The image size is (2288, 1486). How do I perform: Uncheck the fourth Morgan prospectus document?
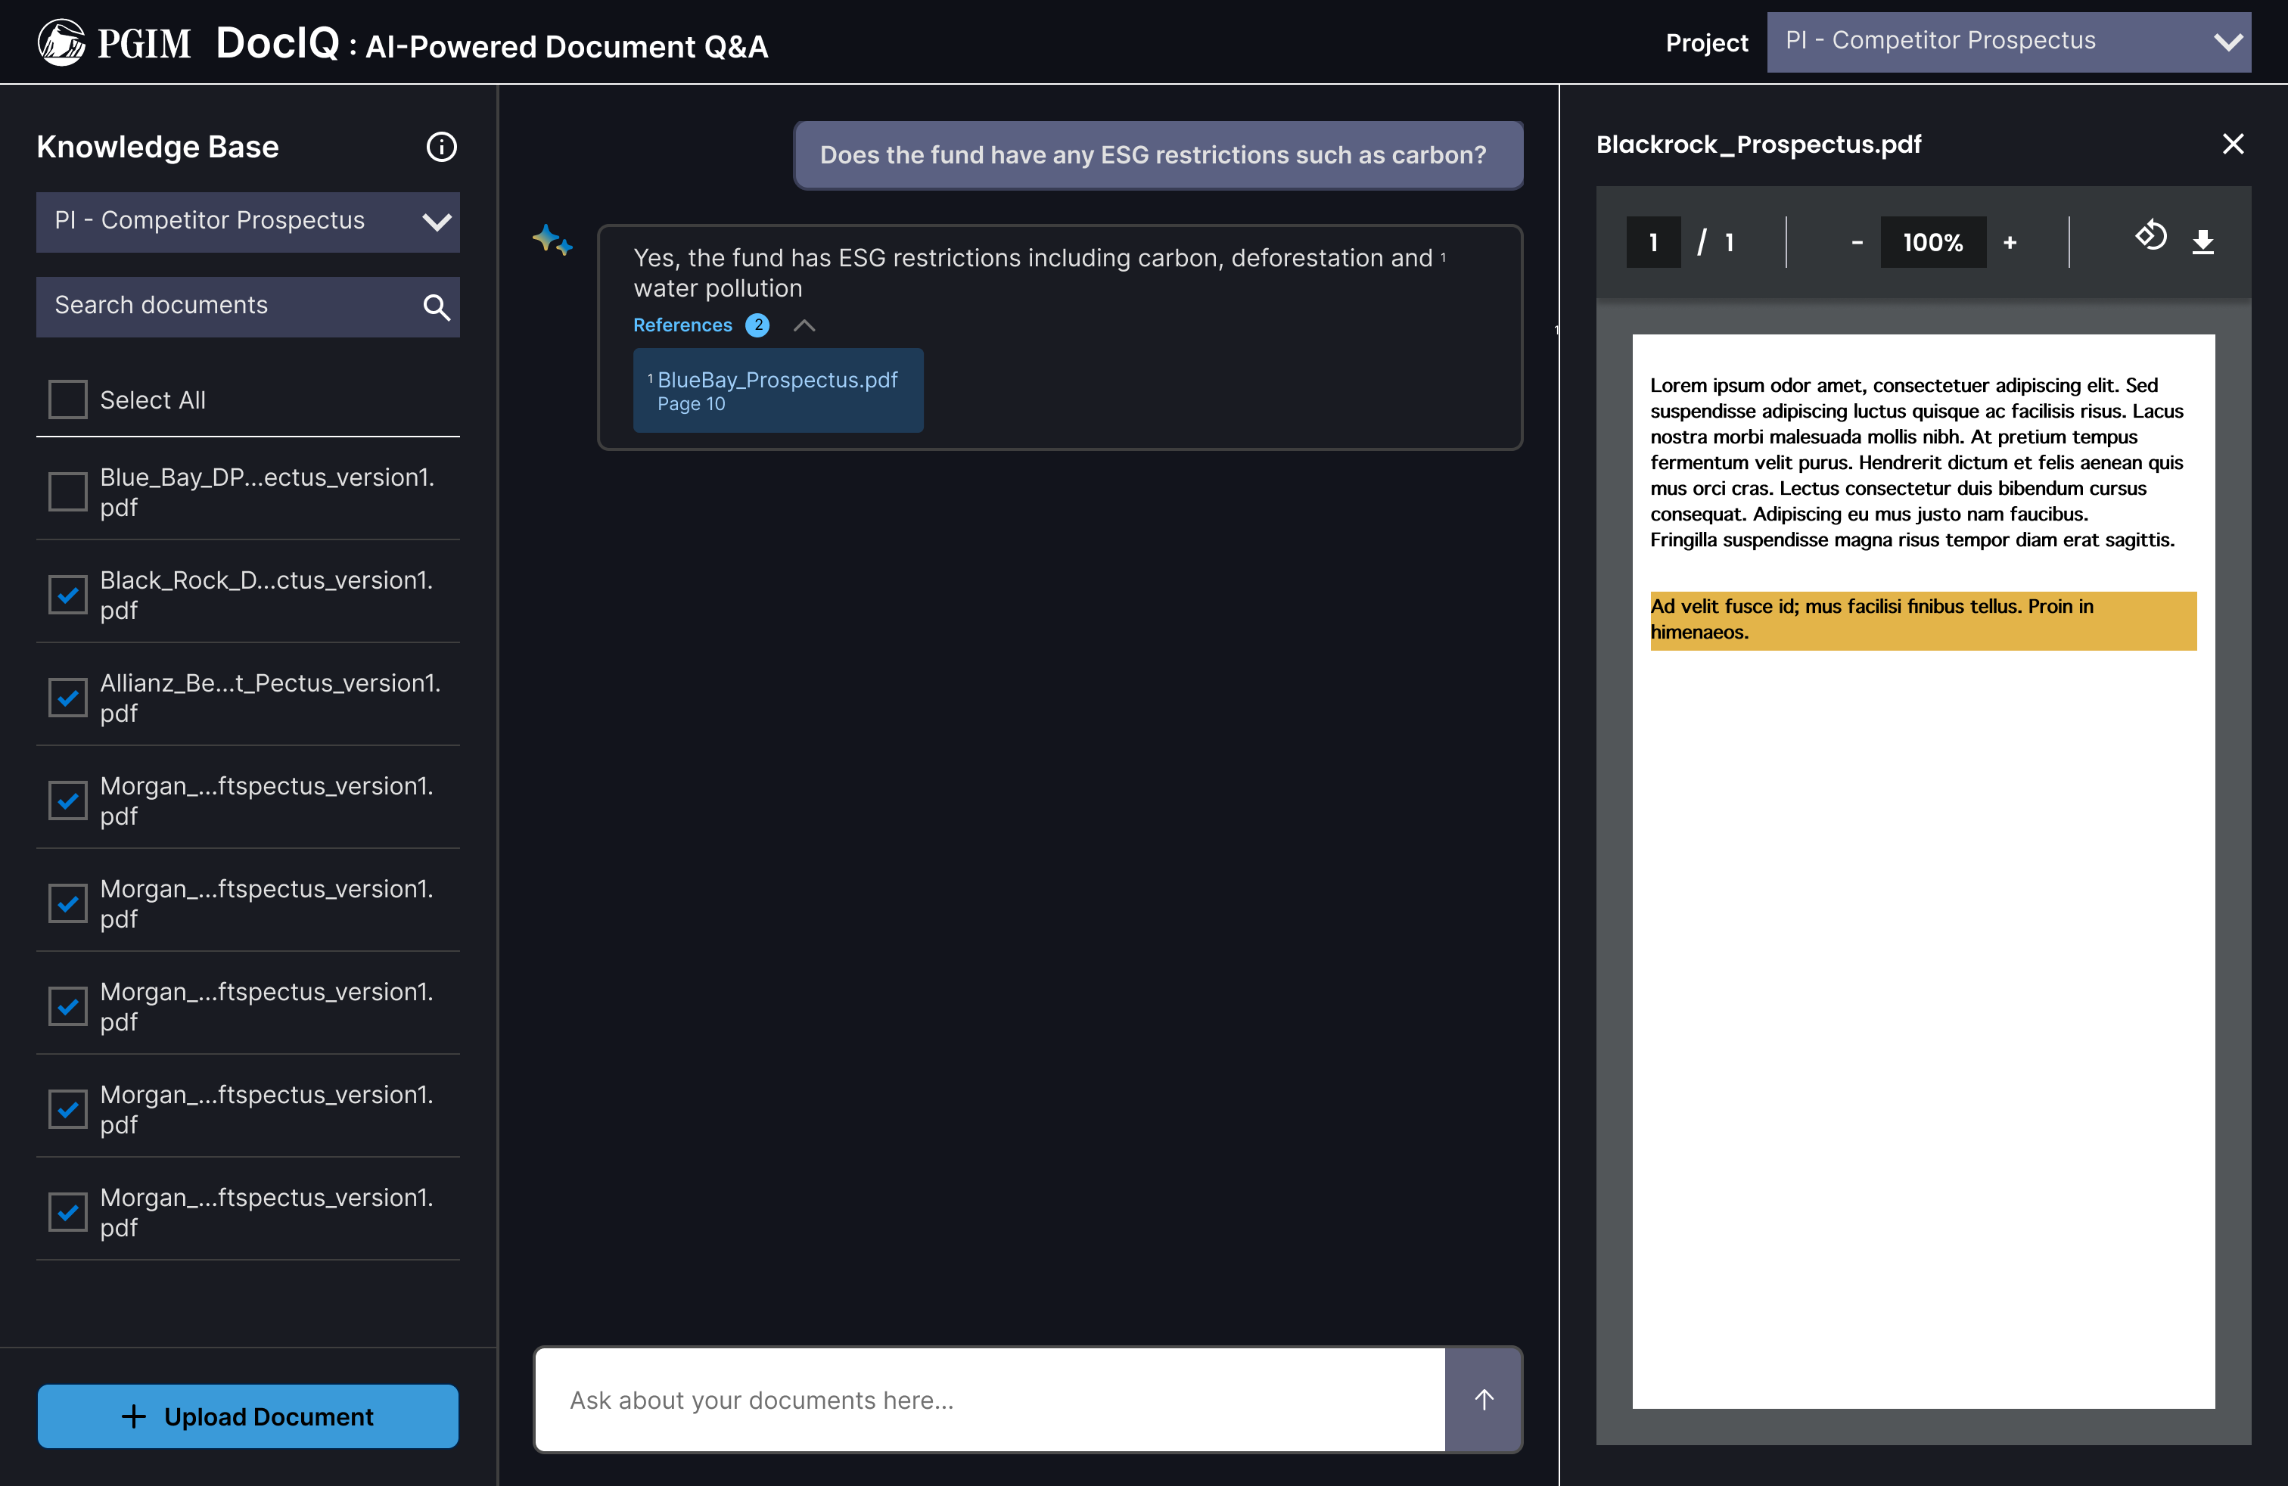(x=68, y=1109)
